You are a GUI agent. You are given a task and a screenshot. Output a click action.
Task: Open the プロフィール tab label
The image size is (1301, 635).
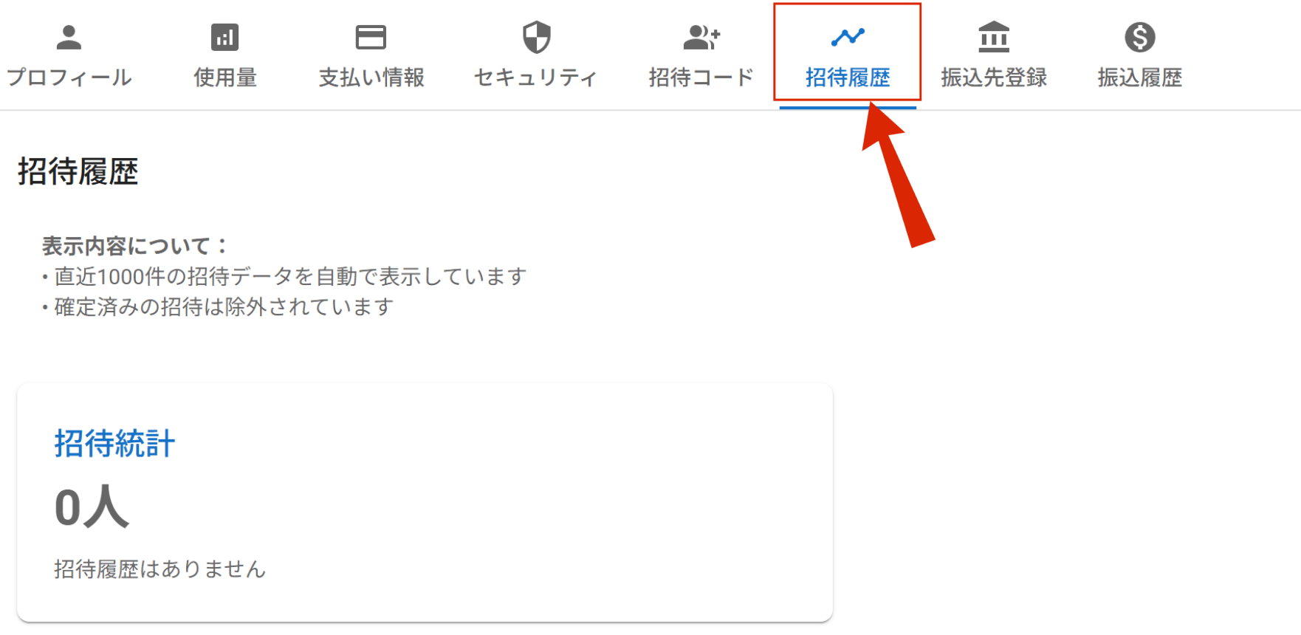pyautogui.click(x=69, y=78)
